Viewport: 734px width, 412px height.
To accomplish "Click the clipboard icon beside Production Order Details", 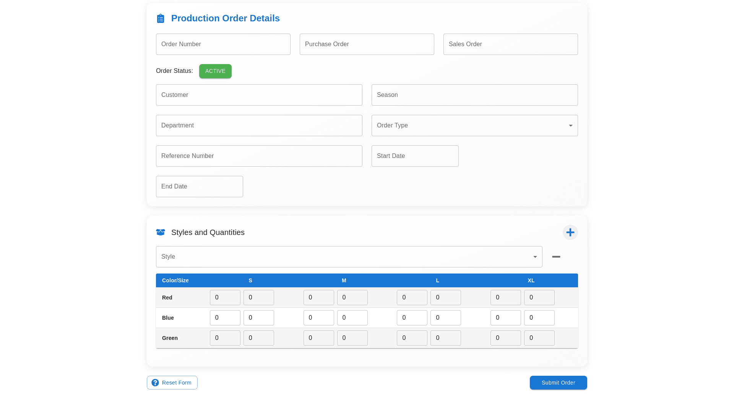I will [161, 18].
